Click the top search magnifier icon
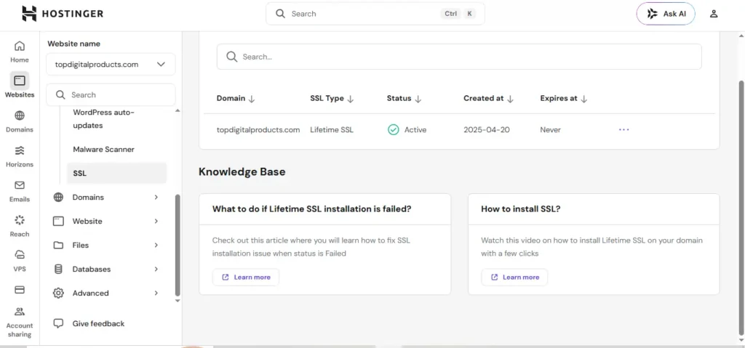 coord(281,14)
